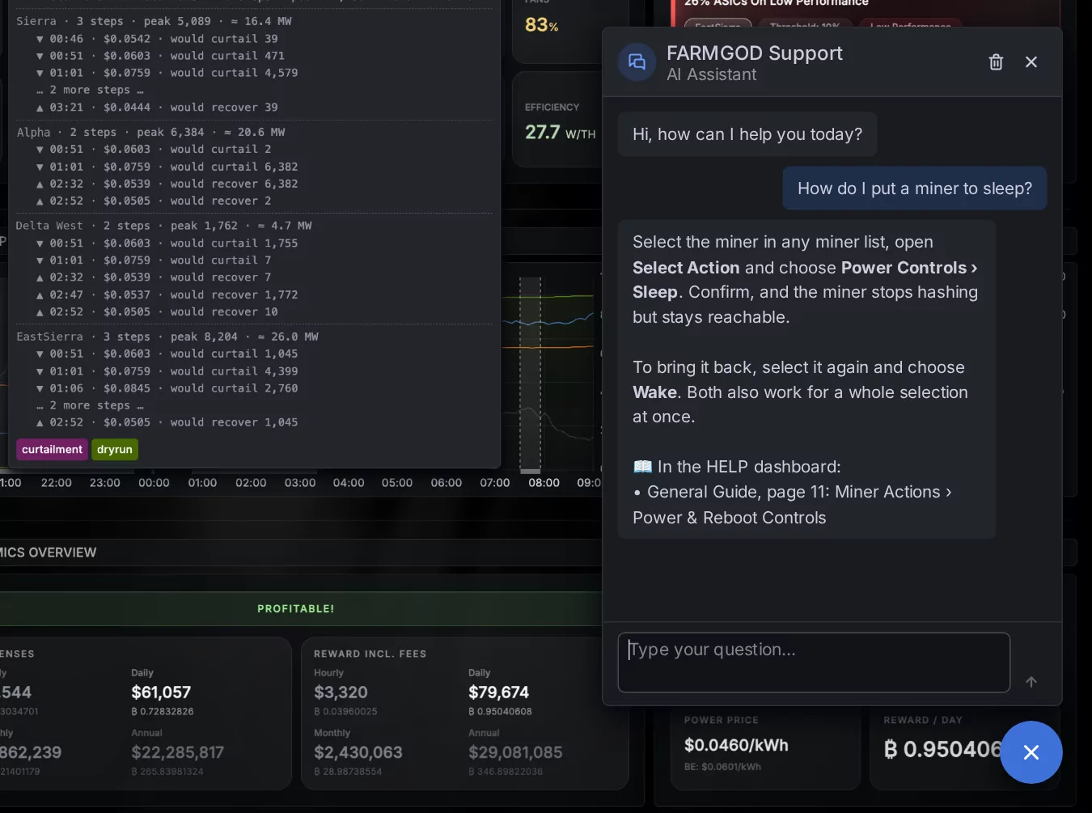Image resolution: width=1092 pixels, height=813 pixels.
Task: Click the greeting 'Hi, how can I help you today?'
Action: pyautogui.click(x=747, y=134)
